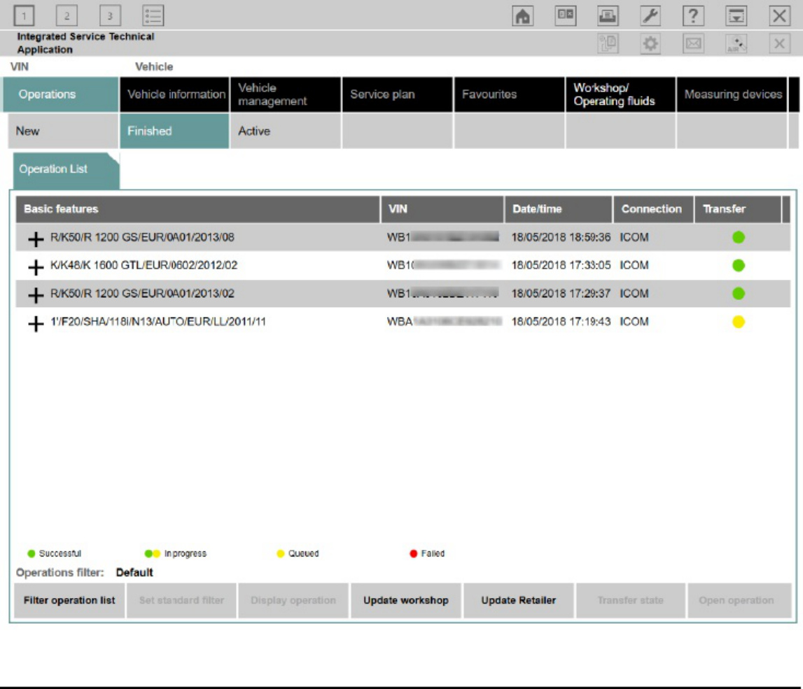Click the green transfer dot for 17:29:37 row
Viewport: 803px width, 689px height.
[x=738, y=294]
